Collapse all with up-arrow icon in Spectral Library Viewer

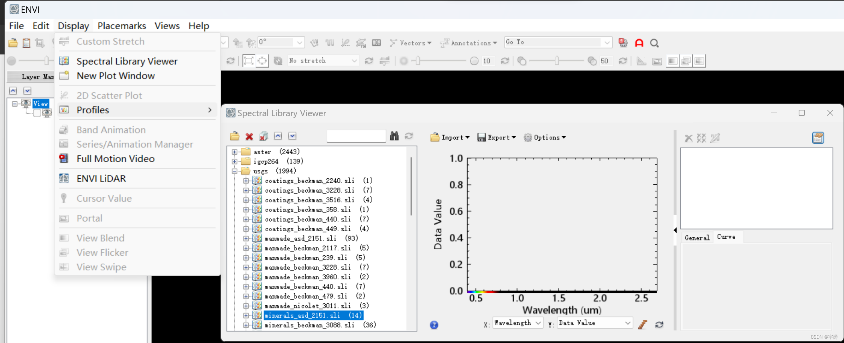point(278,136)
